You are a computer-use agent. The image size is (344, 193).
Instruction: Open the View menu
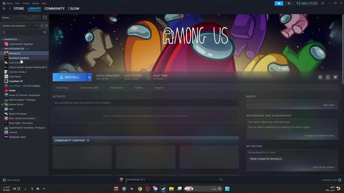17,3
